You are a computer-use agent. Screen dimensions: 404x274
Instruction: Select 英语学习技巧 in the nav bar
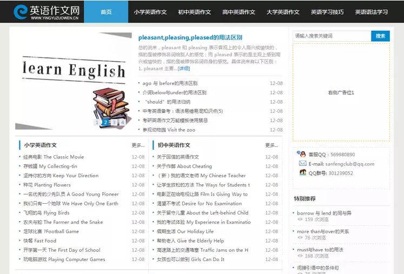(327, 12)
